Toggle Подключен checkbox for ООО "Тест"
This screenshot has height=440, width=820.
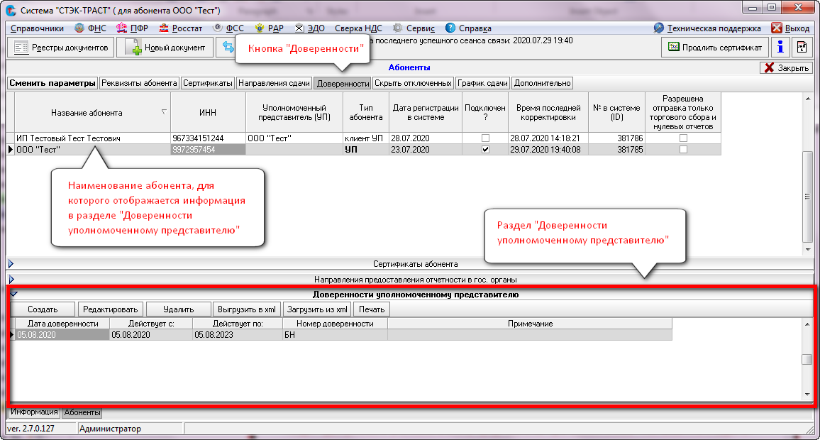click(x=485, y=150)
